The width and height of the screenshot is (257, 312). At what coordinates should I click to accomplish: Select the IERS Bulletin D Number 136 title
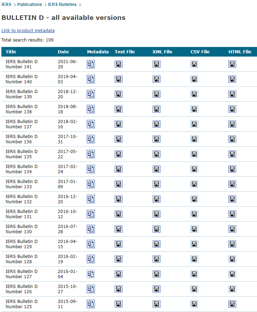pyautogui.click(x=22, y=139)
